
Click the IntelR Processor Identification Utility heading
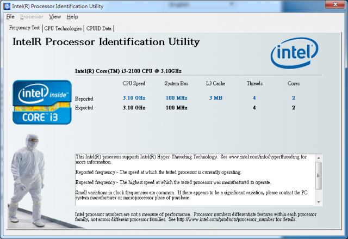coord(106,42)
